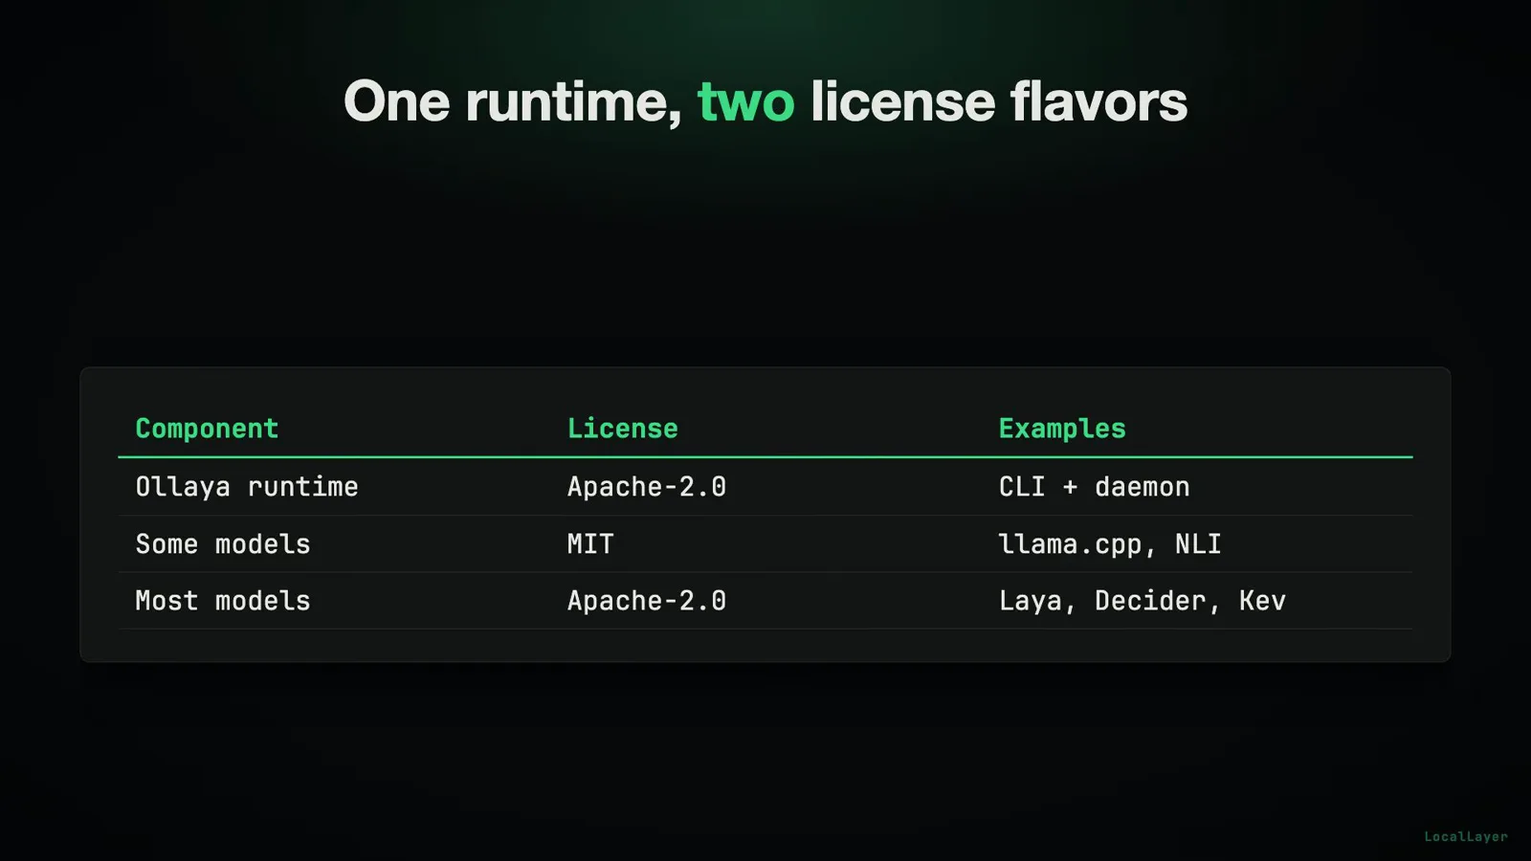This screenshot has width=1531, height=861.
Task: Click the 'CLI + daemon' cell
Action: (1095, 487)
